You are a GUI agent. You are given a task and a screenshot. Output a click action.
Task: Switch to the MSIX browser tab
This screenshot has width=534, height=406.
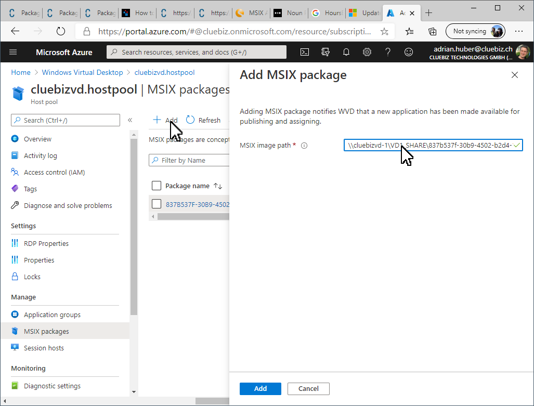[252, 13]
